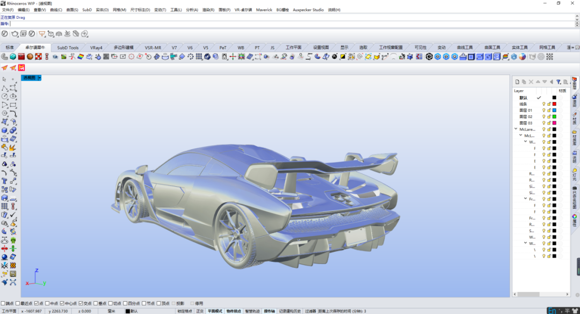Viewport: 580px width, 314px height.
Task: Toggle 端点 osnap checkbox
Action: click(x=3, y=303)
